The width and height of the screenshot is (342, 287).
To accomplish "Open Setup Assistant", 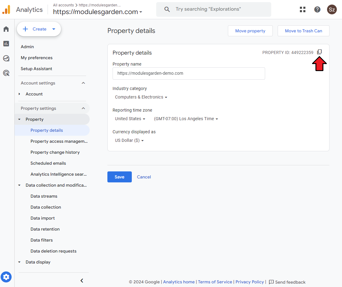I will tap(36, 69).
